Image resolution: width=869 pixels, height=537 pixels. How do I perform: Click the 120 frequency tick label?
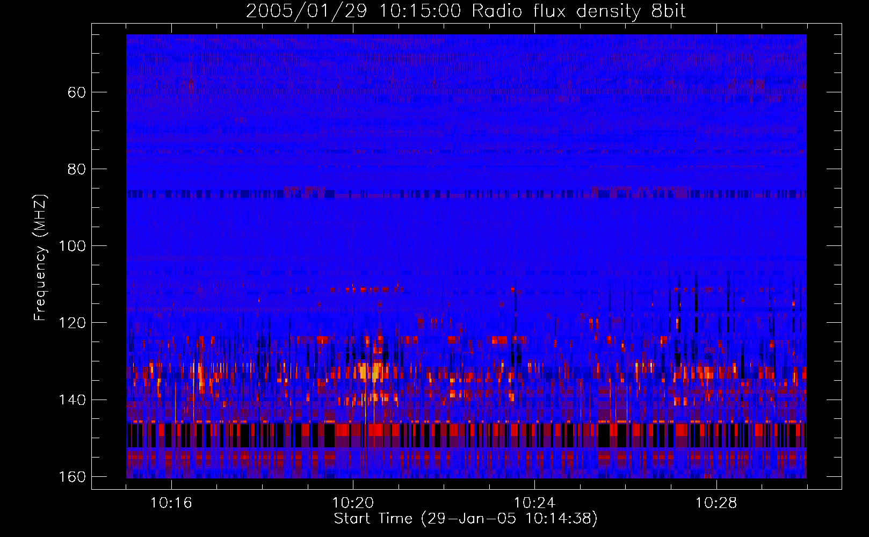[72, 323]
